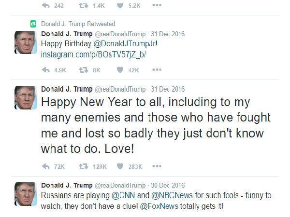Click the avatar on the Happy New Year tweet

(25, 97)
